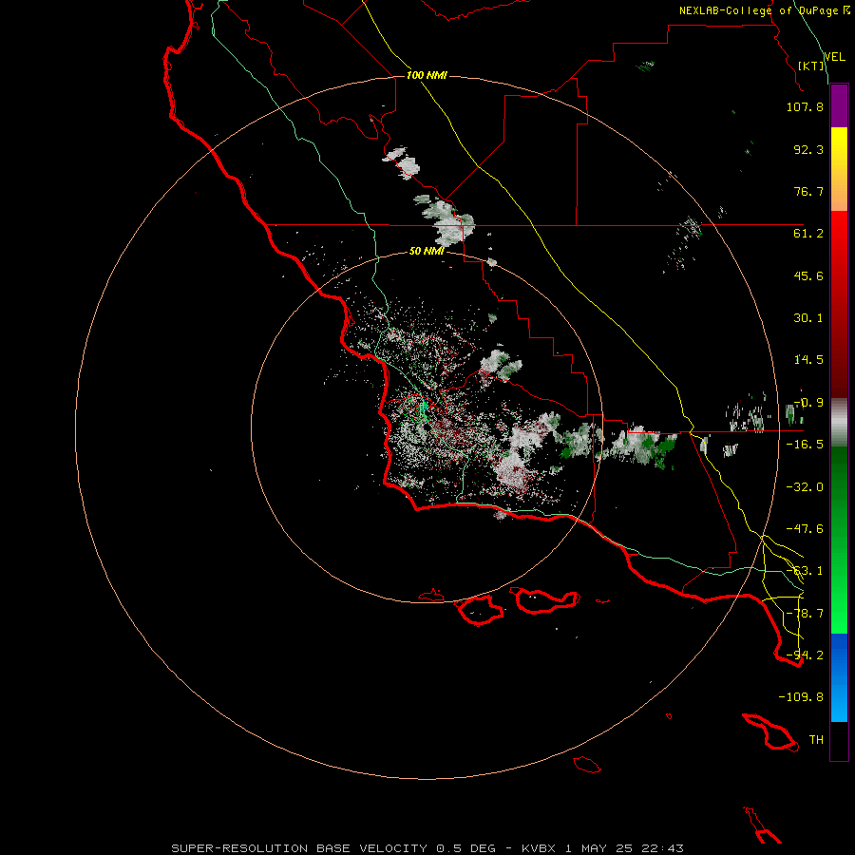This screenshot has width=855, height=855.
Task: Pick the yellow color bar segment near 92.3
Action: click(839, 148)
